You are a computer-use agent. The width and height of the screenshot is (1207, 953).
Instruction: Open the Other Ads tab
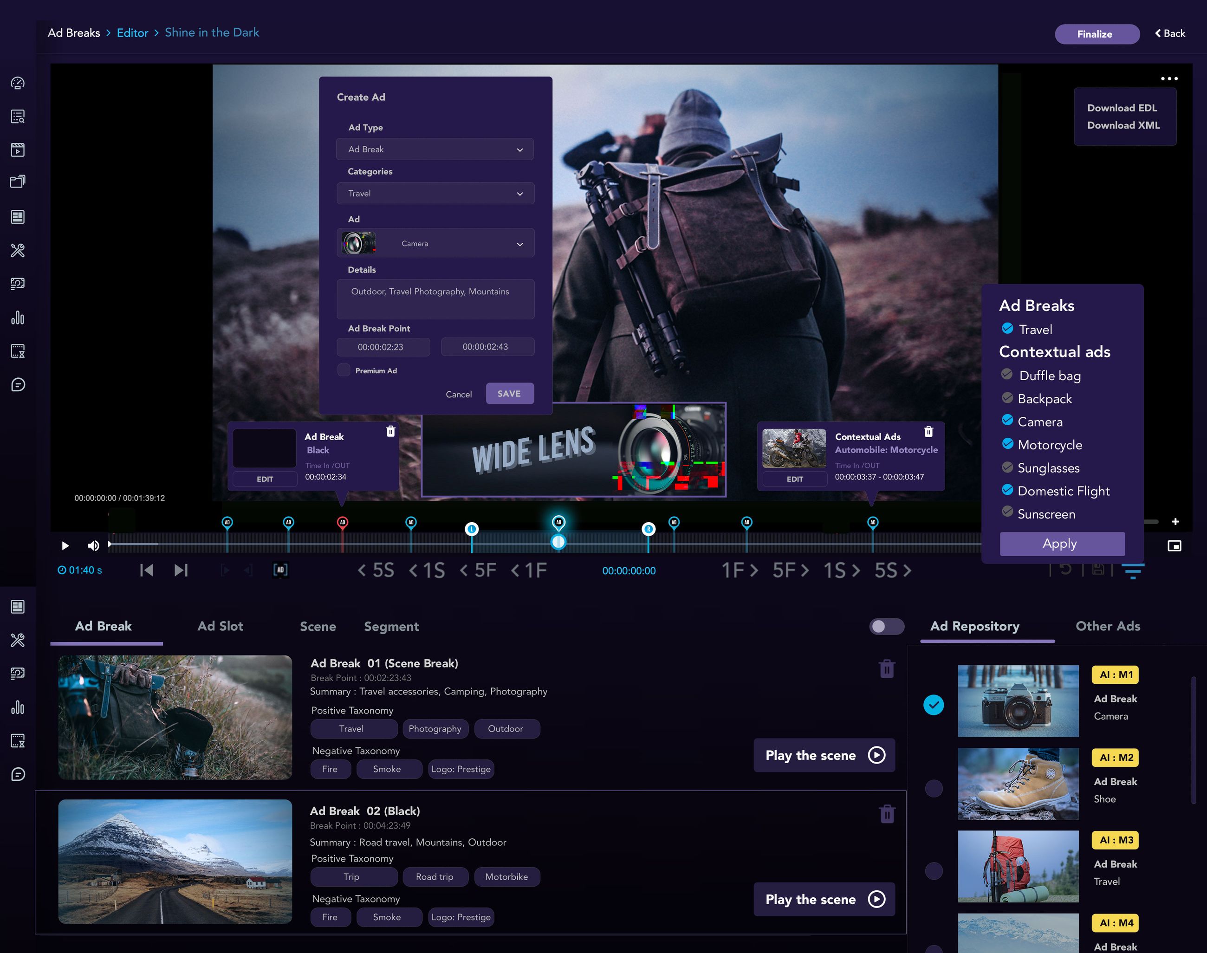click(1108, 626)
